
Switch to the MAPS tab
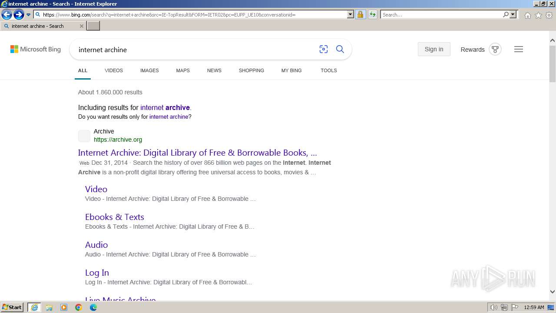pyautogui.click(x=183, y=70)
